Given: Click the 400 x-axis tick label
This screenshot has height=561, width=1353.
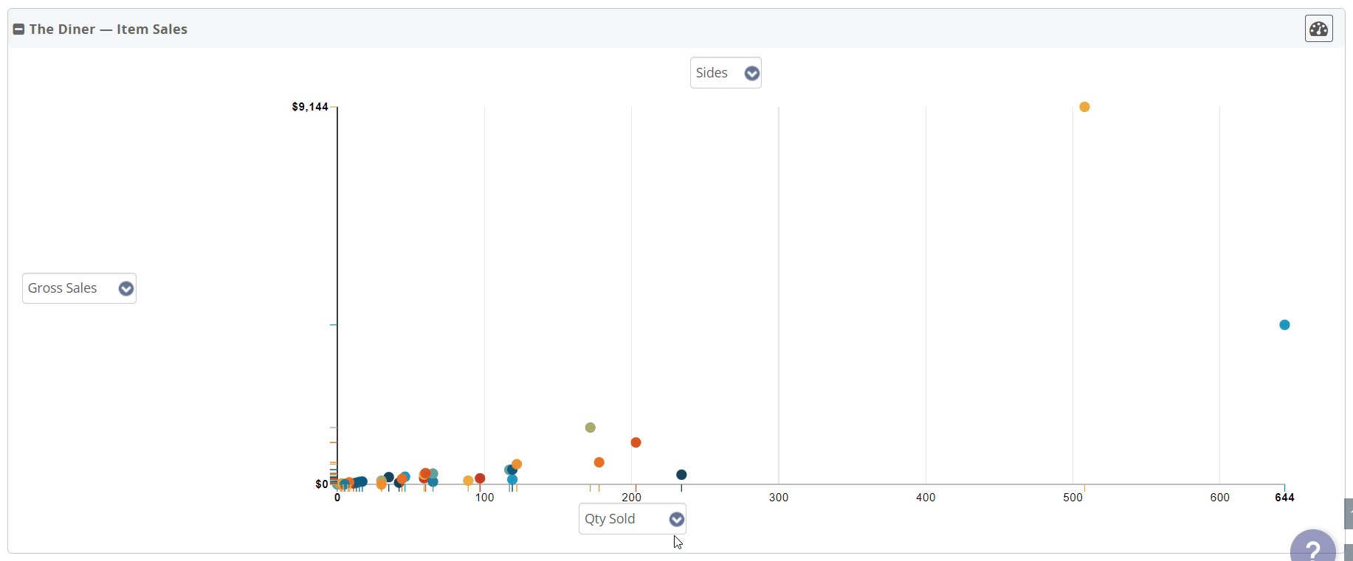Looking at the screenshot, I should [926, 498].
